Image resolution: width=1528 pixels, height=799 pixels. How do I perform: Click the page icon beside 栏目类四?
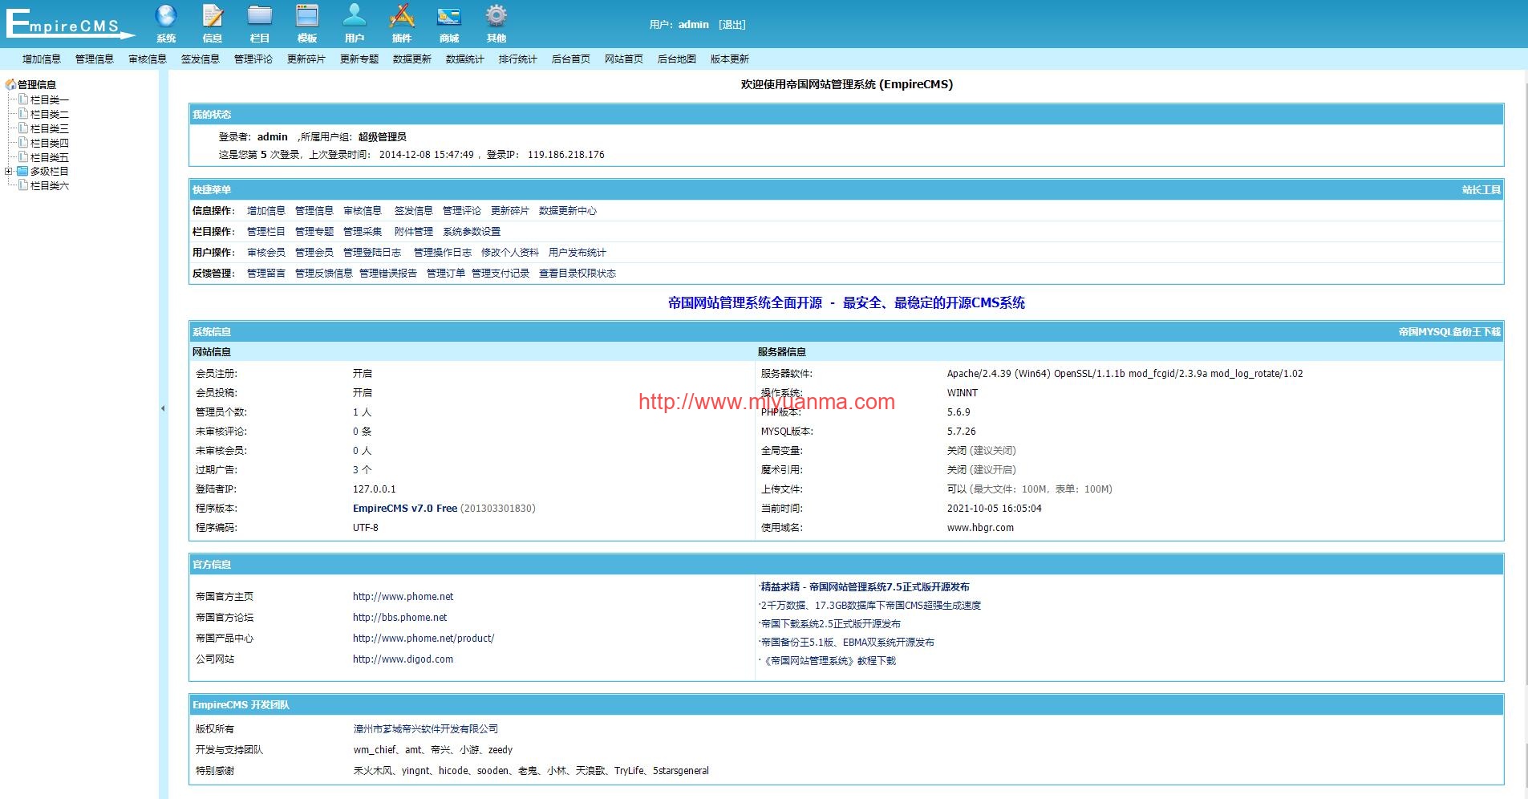click(x=23, y=143)
